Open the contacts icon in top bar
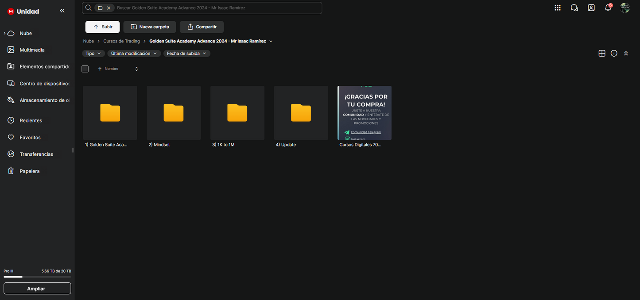Image resolution: width=640 pixels, height=300 pixels. tap(591, 8)
